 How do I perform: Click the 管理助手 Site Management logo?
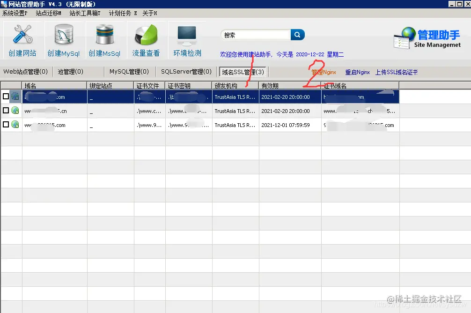427,38
